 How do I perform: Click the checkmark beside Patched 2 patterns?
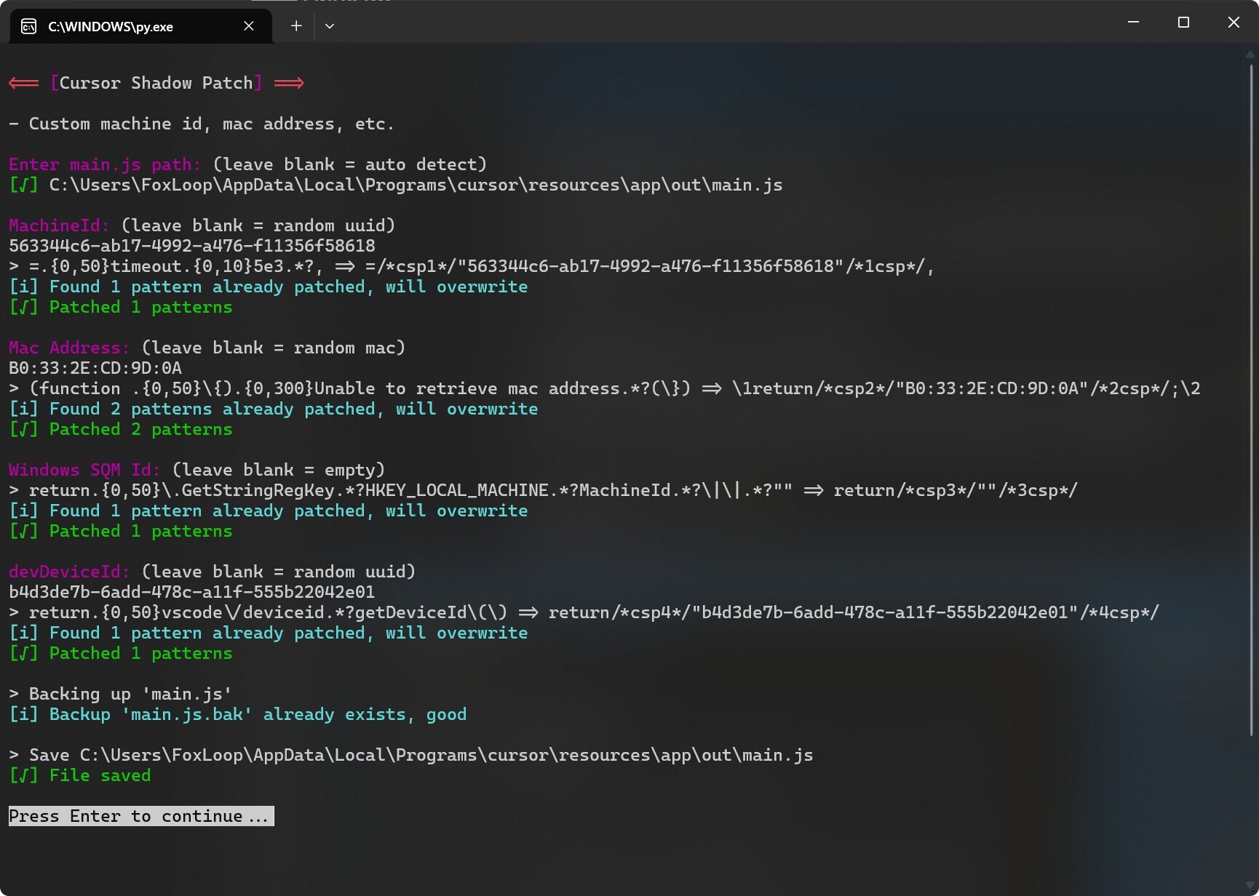(x=23, y=429)
